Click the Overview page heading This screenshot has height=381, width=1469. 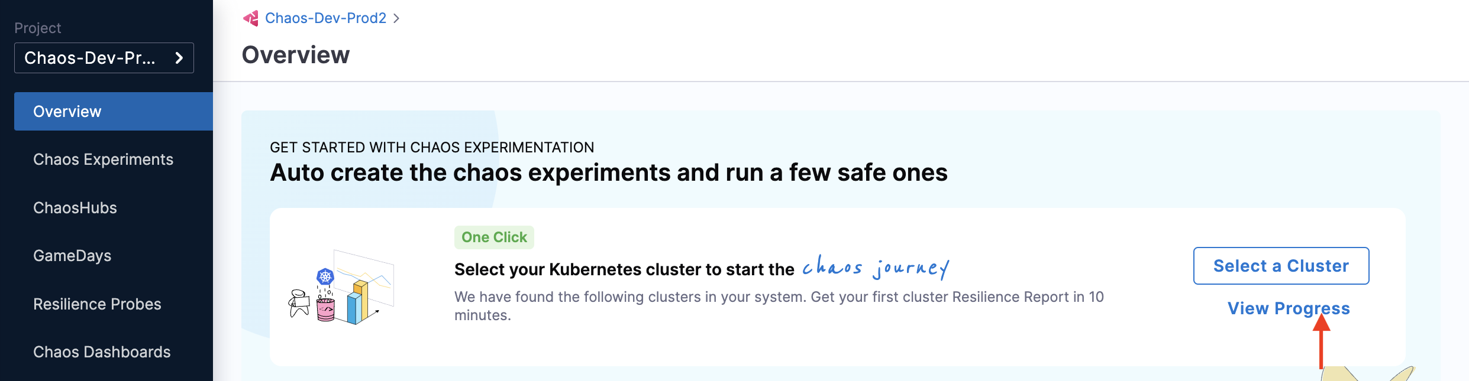point(296,55)
